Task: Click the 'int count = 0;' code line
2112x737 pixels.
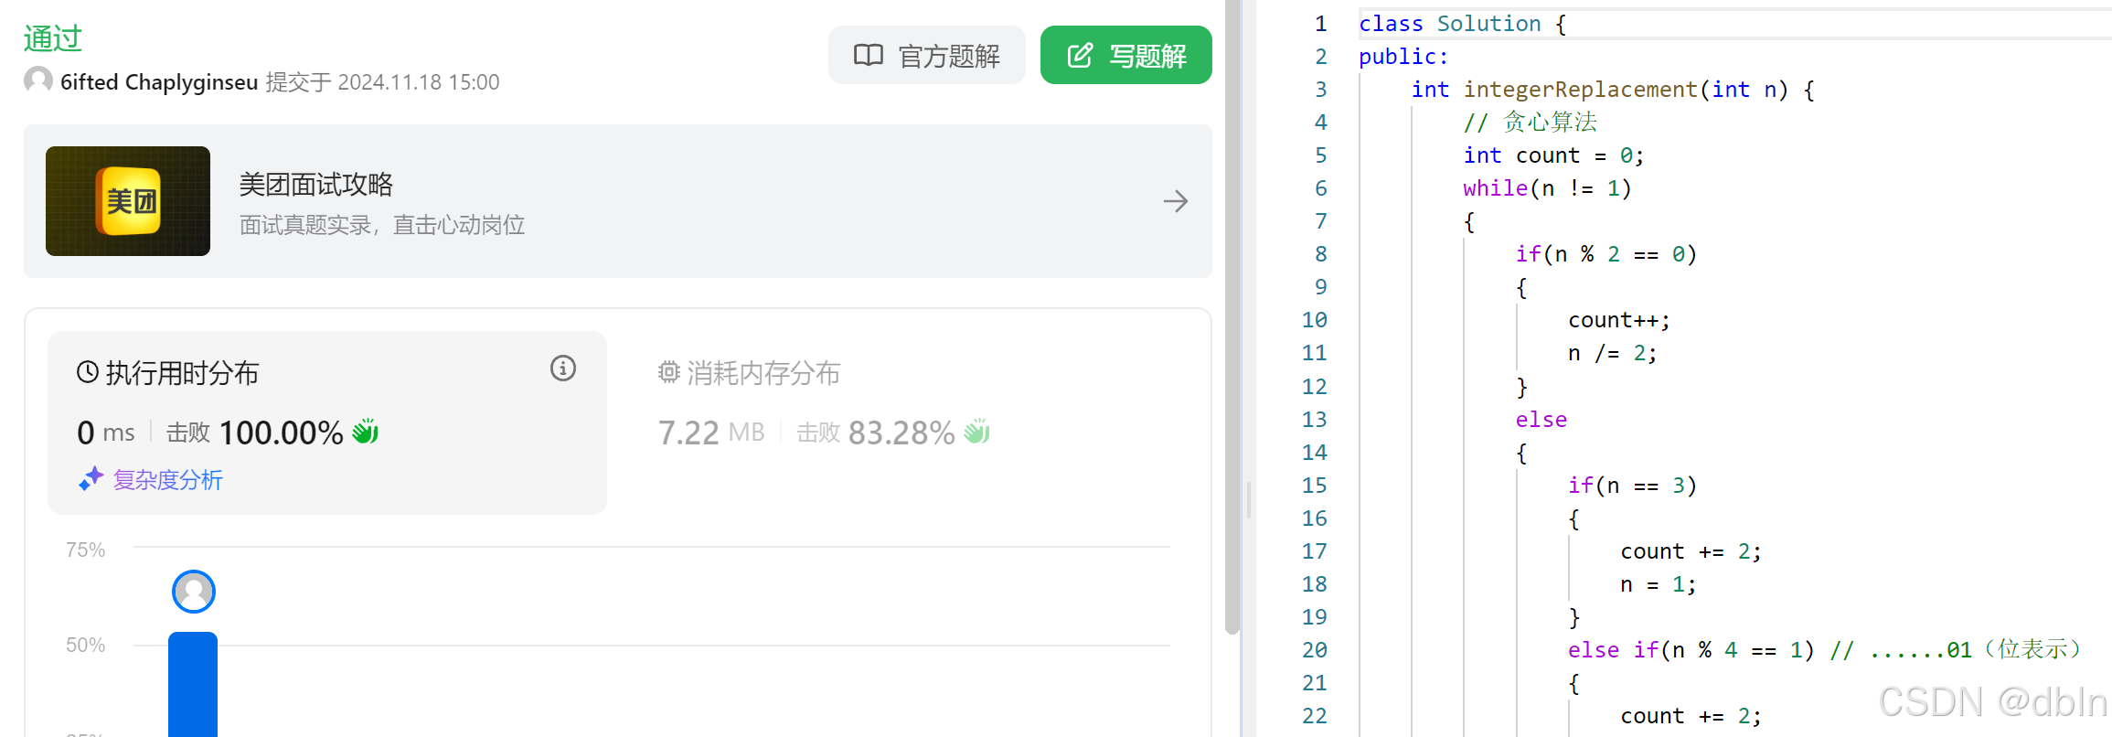Action: (x=1553, y=155)
